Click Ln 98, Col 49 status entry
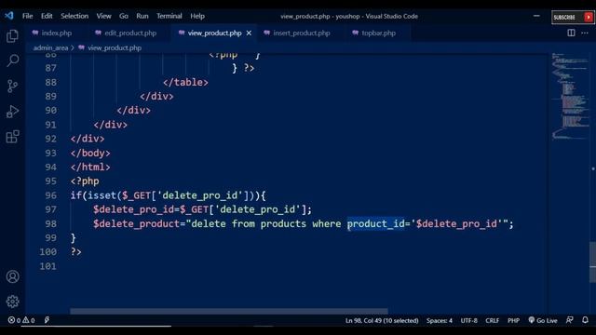The image size is (596, 335). tap(382, 320)
